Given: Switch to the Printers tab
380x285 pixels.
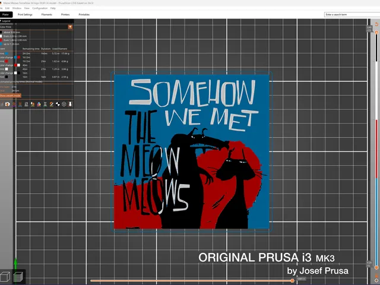Looking at the screenshot, I should point(65,14).
